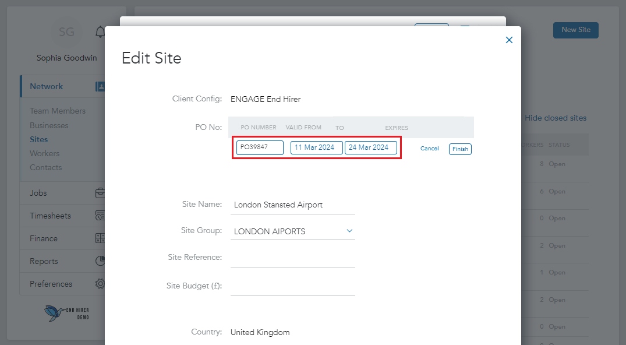This screenshot has width=626, height=345.
Task: Click the notification bell icon
Action: point(100,32)
